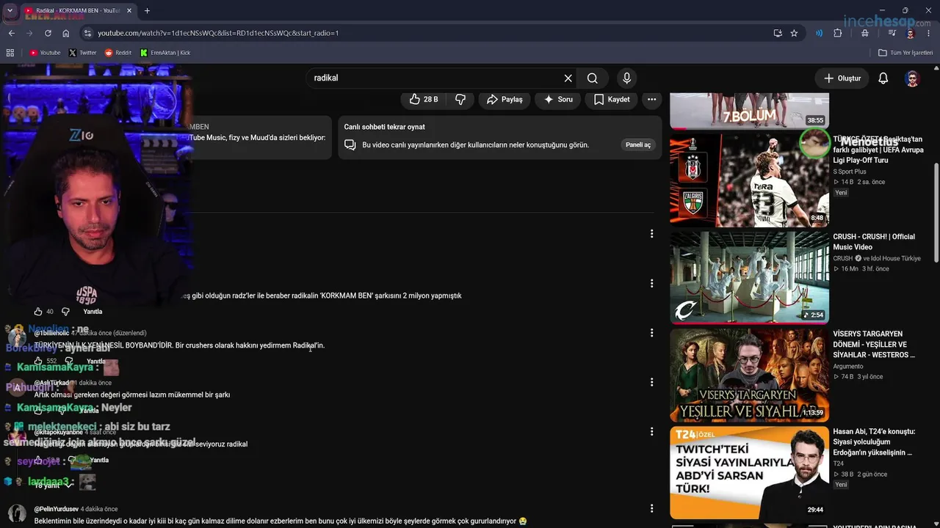Open @PelinYurdusev's channel link
Image resolution: width=940 pixels, height=528 pixels.
(x=56, y=509)
